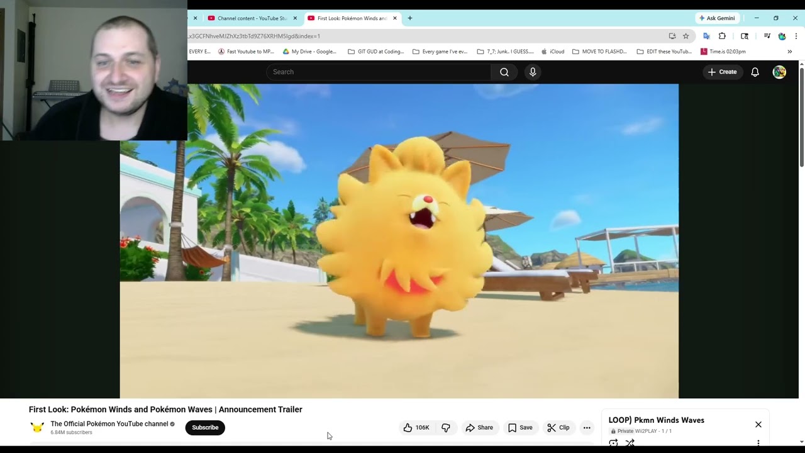
Task: Click The Official Pokémon YouTube channel name
Action: pyautogui.click(x=109, y=424)
